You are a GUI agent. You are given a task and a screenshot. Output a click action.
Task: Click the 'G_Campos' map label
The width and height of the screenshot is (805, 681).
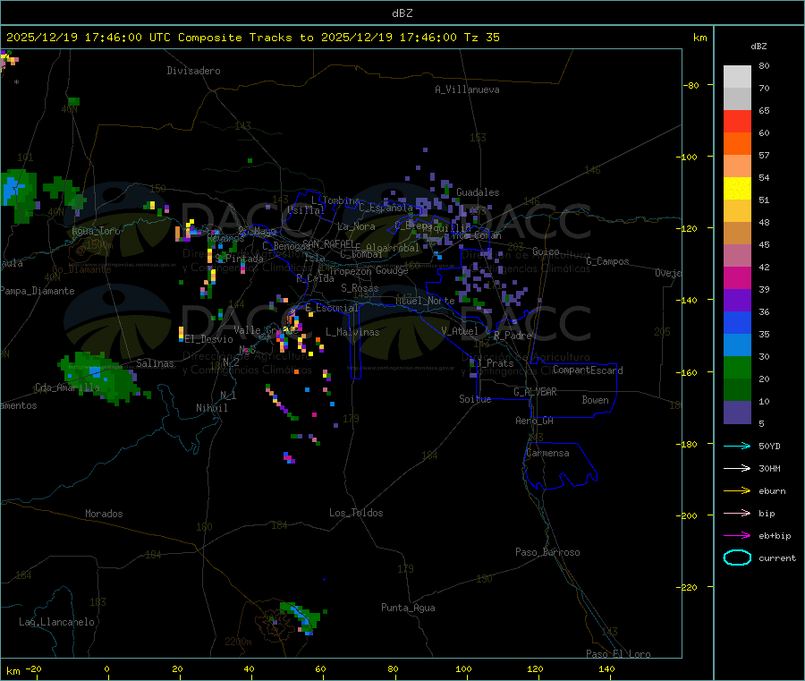(608, 261)
